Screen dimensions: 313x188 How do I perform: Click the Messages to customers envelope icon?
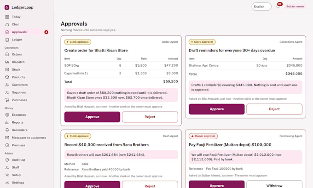[x=7, y=137]
